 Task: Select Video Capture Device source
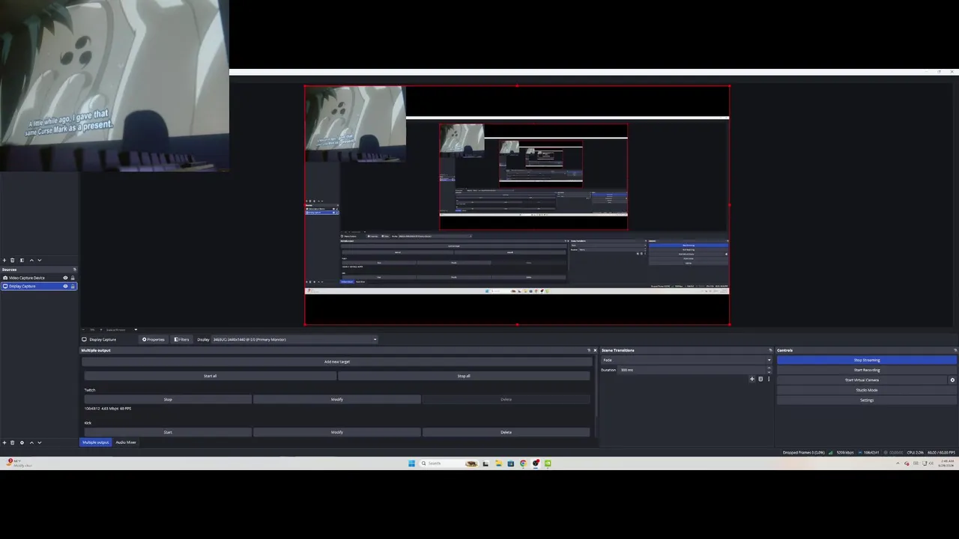[x=39, y=278]
